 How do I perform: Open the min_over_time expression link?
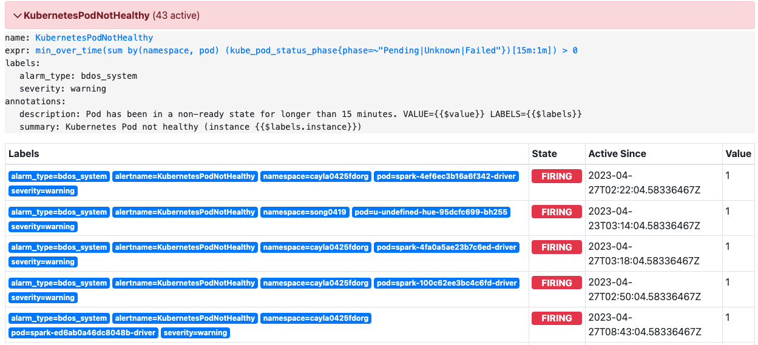pyautogui.click(x=306, y=50)
